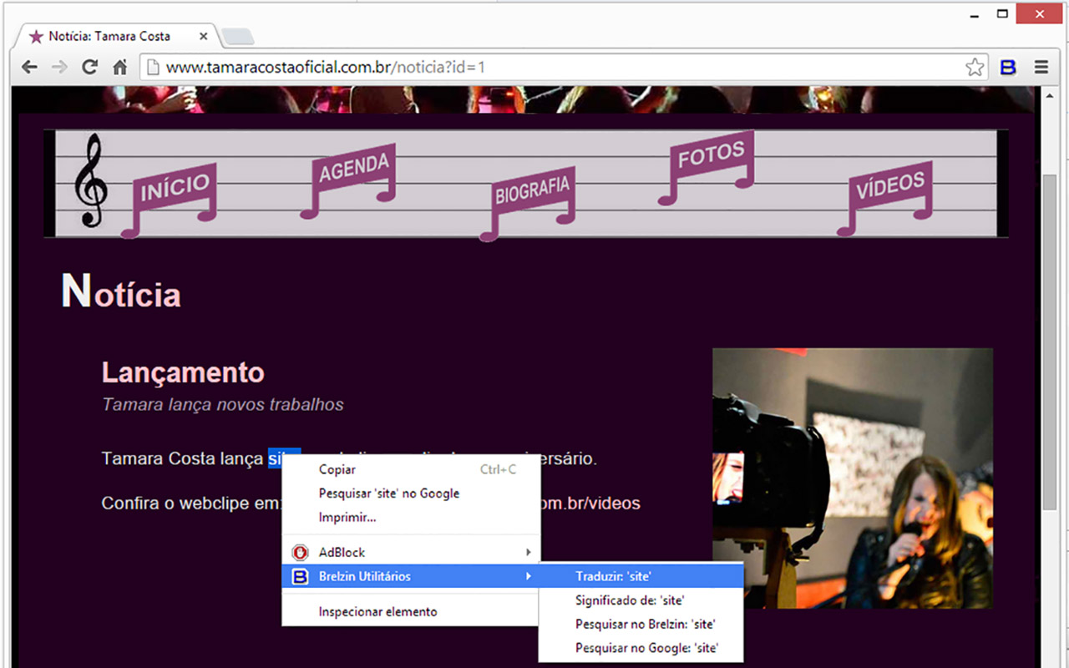The width and height of the screenshot is (1069, 668).
Task: Choose Imprimir... from the context menu
Action: (x=411, y=518)
